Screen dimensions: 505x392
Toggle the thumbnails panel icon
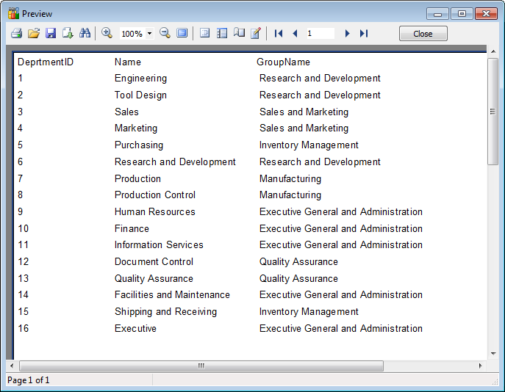coord(222,33)
